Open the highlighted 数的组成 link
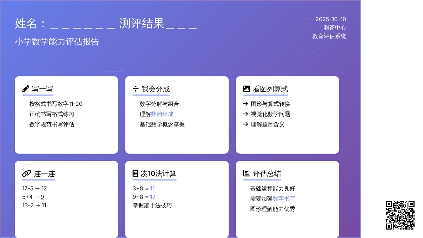423x238 pixels. (162, 114)
